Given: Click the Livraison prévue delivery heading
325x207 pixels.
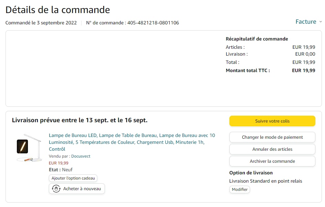Looking at the screenshot, I should pos(79,120).
